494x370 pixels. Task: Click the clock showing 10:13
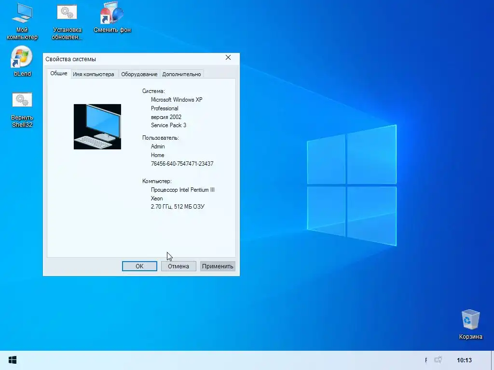point(465,360)
